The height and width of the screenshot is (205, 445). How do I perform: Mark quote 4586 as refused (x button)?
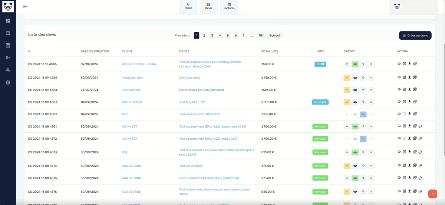tap(372, 64)
